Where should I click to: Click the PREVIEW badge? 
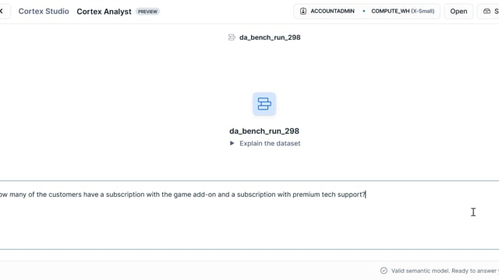[x=147, y=12]
